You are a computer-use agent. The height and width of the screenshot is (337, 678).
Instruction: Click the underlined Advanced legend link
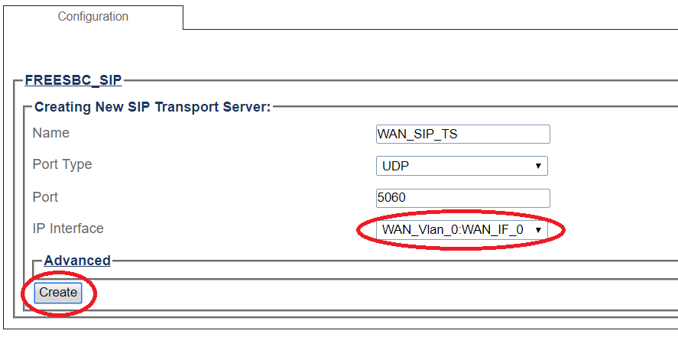coord(77,261)
